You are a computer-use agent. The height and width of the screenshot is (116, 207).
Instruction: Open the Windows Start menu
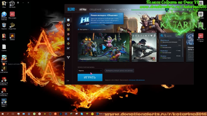pyautogui.click(x=2, y=114)
